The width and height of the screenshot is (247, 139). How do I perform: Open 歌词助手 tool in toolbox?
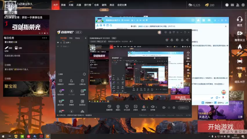82,103
